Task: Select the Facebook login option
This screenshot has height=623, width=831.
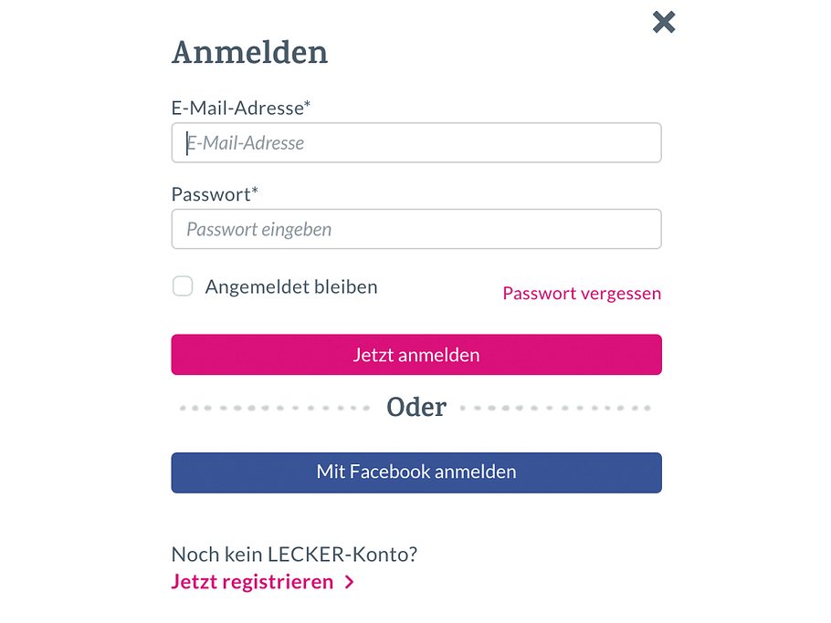Action: pyautogui.click(x=416, y=472)
